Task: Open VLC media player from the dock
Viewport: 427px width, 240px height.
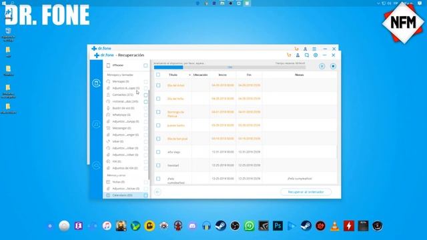Action: click(334, 225)
